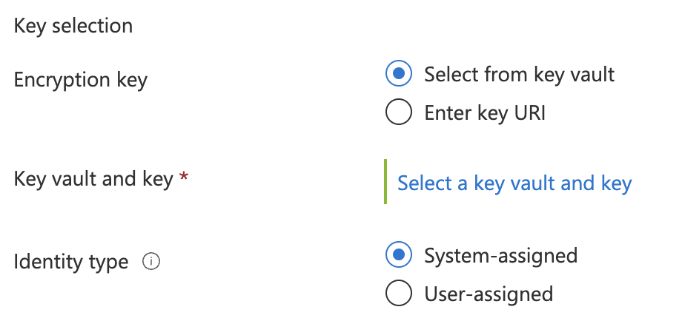
Task: Click the 'Enter key URI' option label
Action: pos(485,112)
